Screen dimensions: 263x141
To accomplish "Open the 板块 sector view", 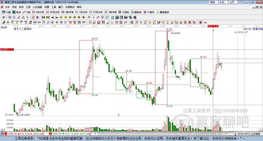I will [x=16, y=12].
